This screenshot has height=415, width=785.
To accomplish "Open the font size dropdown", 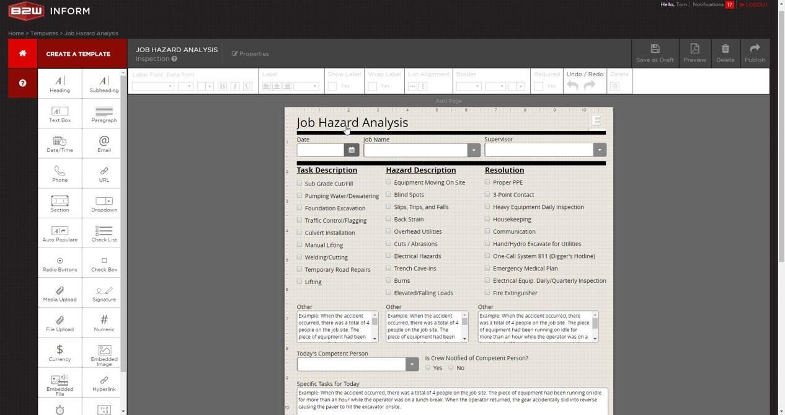I will click(185, 86).
